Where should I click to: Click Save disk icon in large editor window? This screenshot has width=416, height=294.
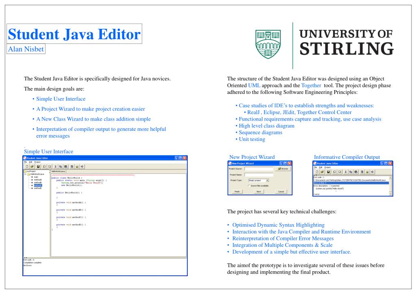[38, 166]
